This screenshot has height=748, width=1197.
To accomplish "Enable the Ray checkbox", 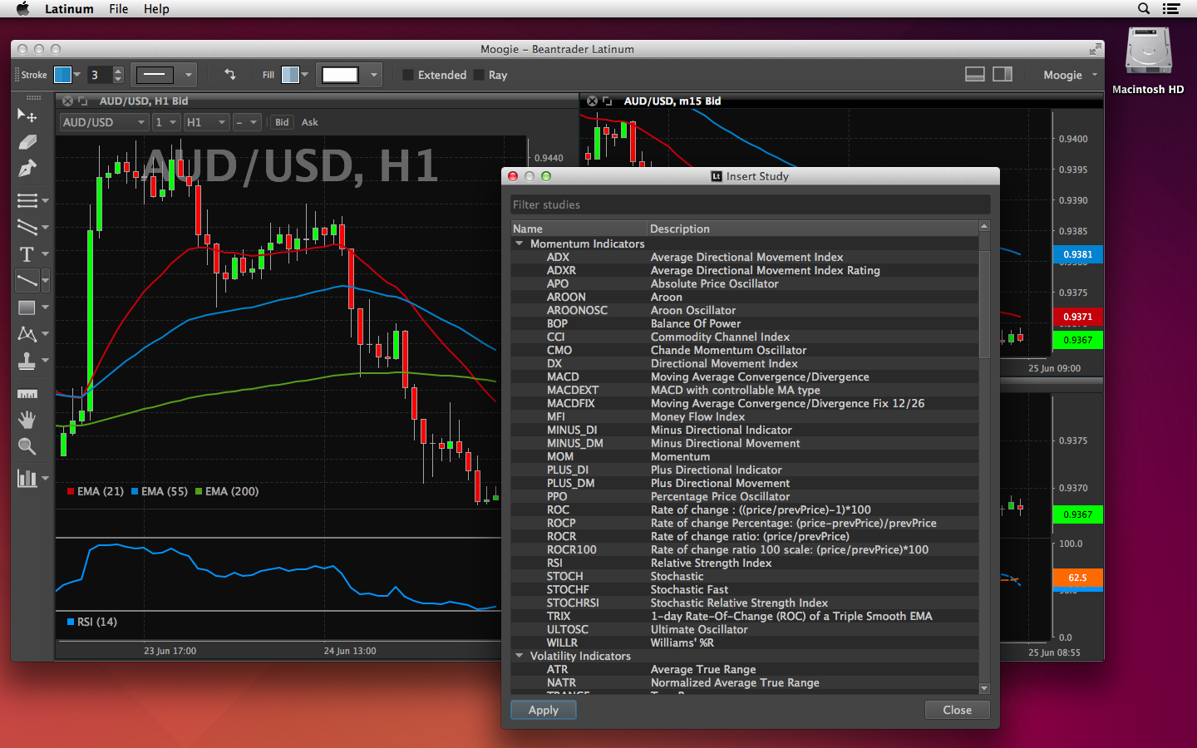I will (x=479, y=75).
